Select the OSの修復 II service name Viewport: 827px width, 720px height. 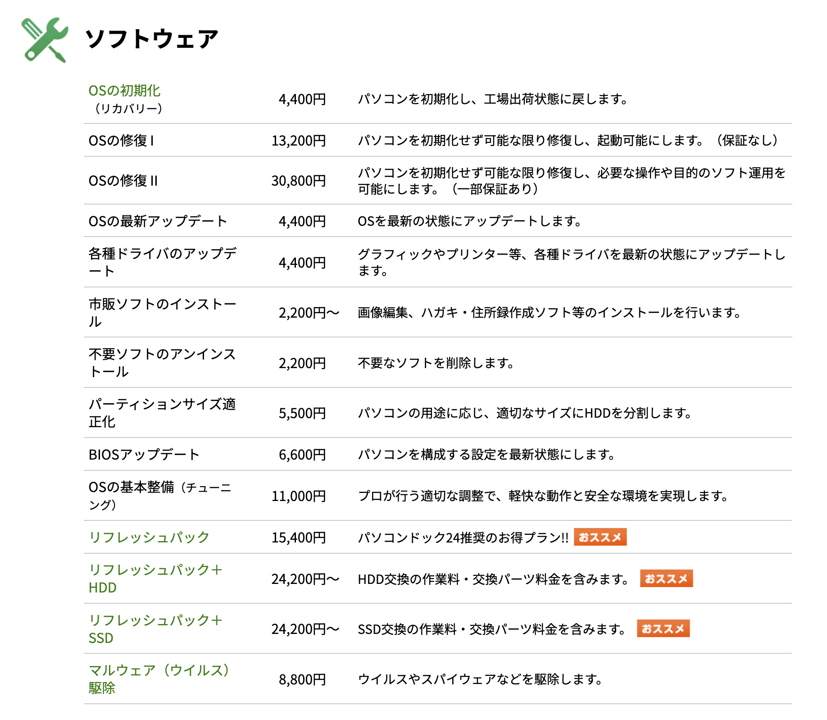pyautogui.click(x=123, y=181)
